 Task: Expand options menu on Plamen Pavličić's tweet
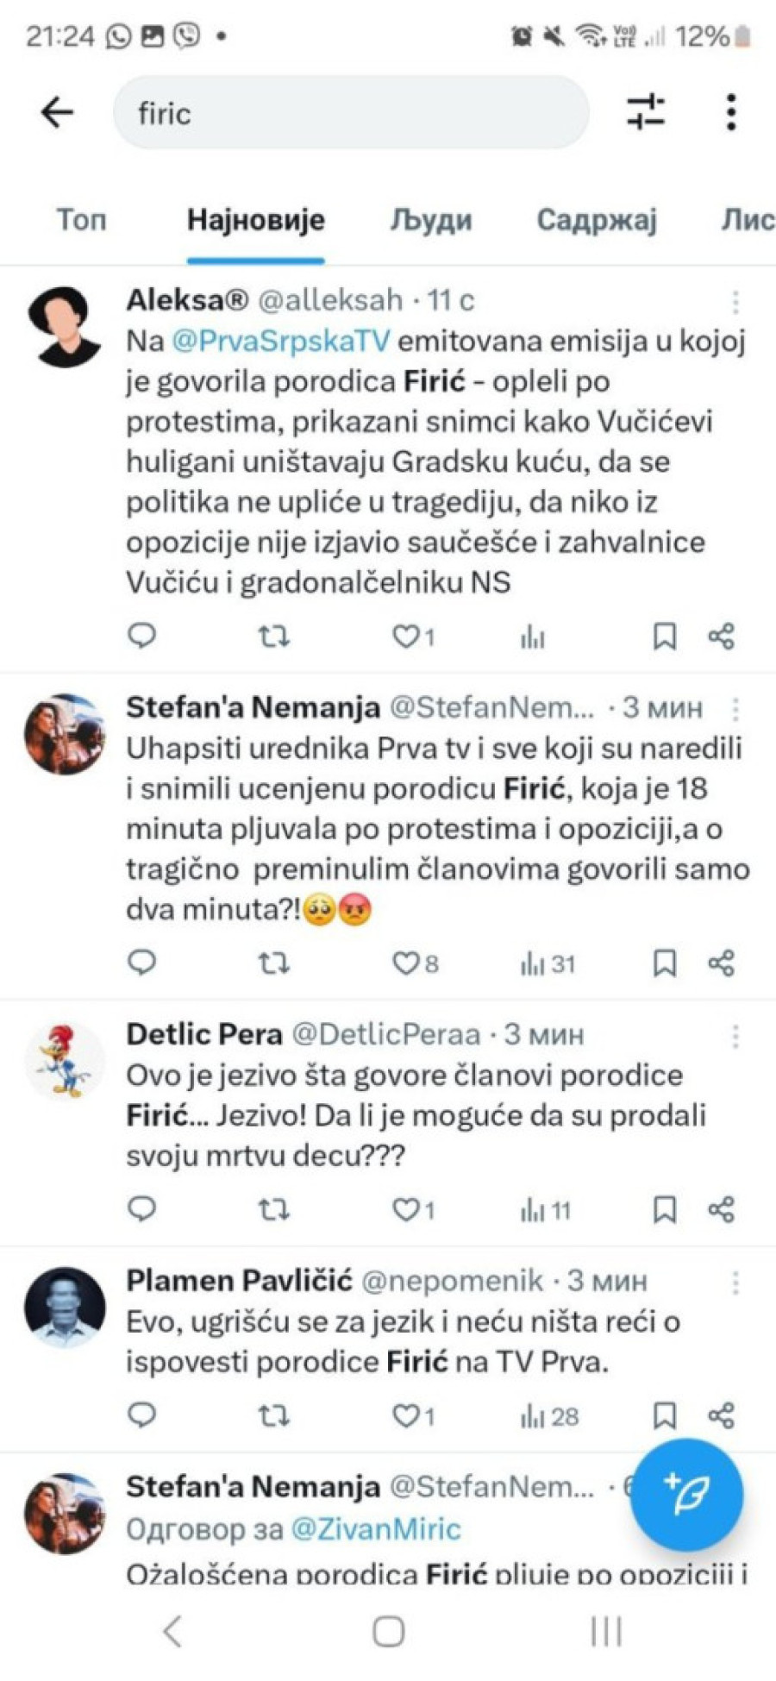[x=735, y=1283]
